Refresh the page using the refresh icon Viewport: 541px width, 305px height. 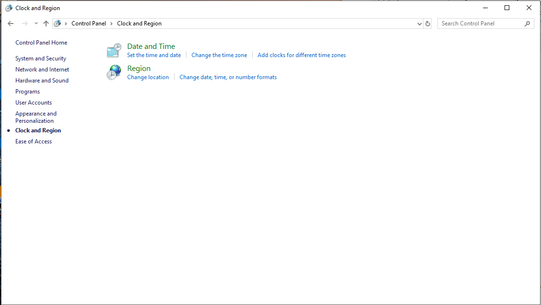427,23
